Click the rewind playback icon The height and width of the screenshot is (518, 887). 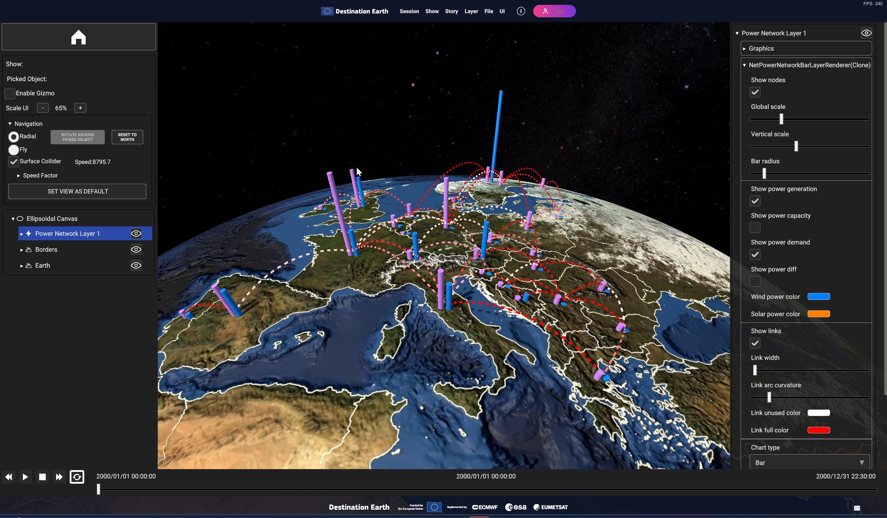point(9,477)
